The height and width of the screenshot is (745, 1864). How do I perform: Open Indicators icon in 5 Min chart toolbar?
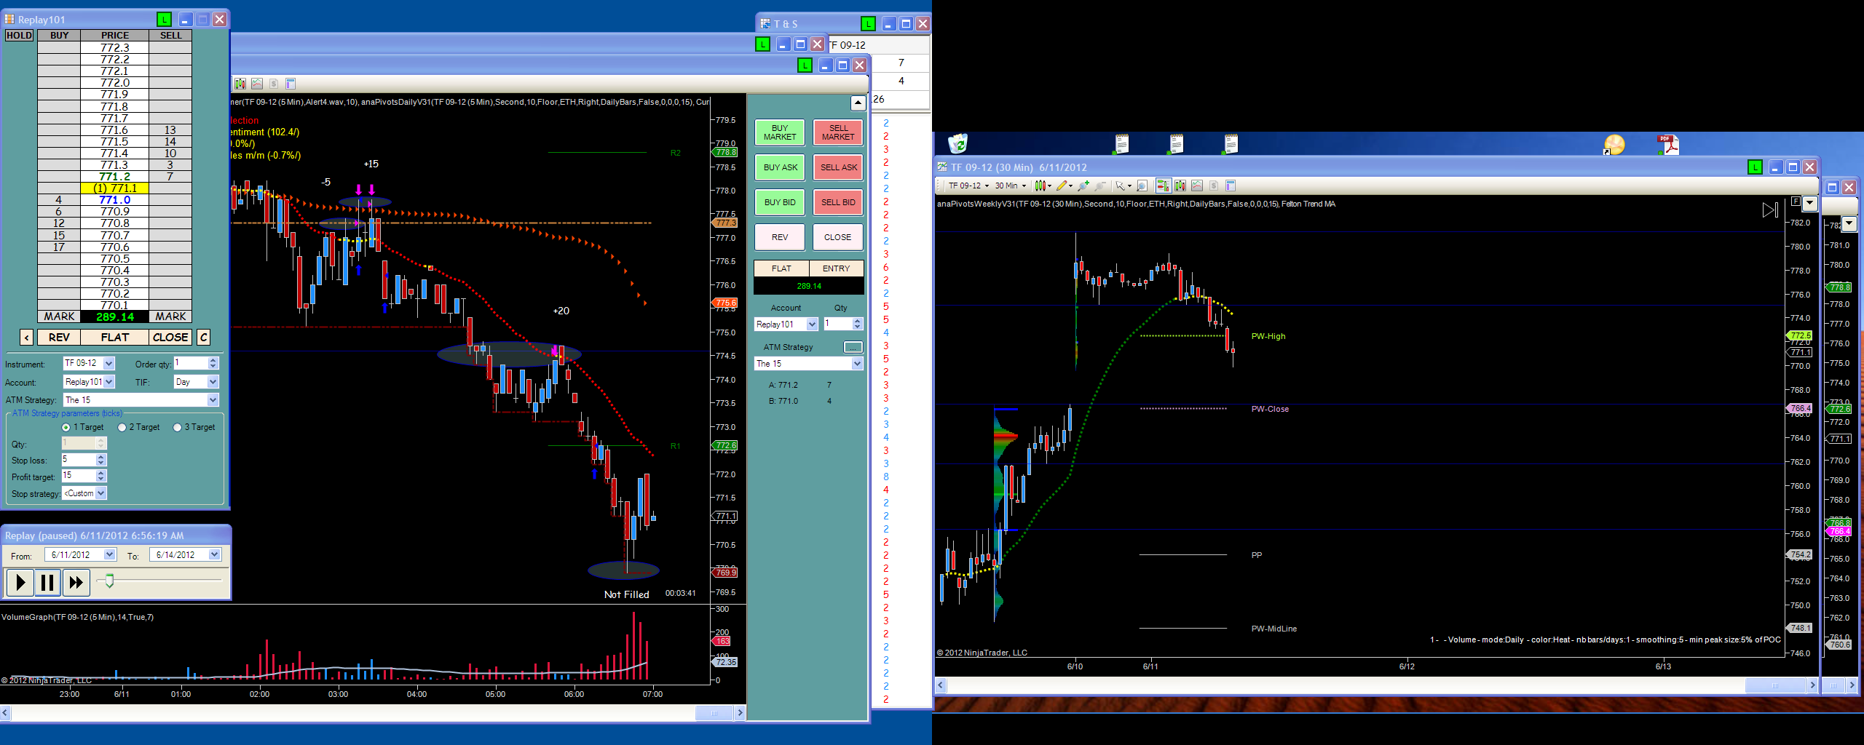(257, 84)
